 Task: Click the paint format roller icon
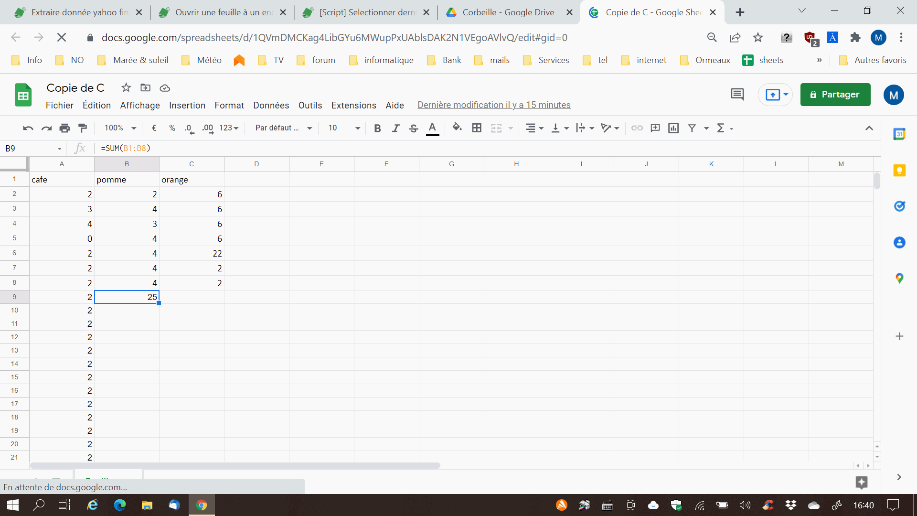click(x=83, y=128)
